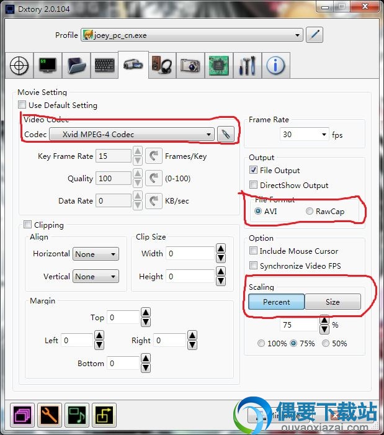Select RawCap file format
The width and height of the screenshot is (384, 435).
coord(310,211)
